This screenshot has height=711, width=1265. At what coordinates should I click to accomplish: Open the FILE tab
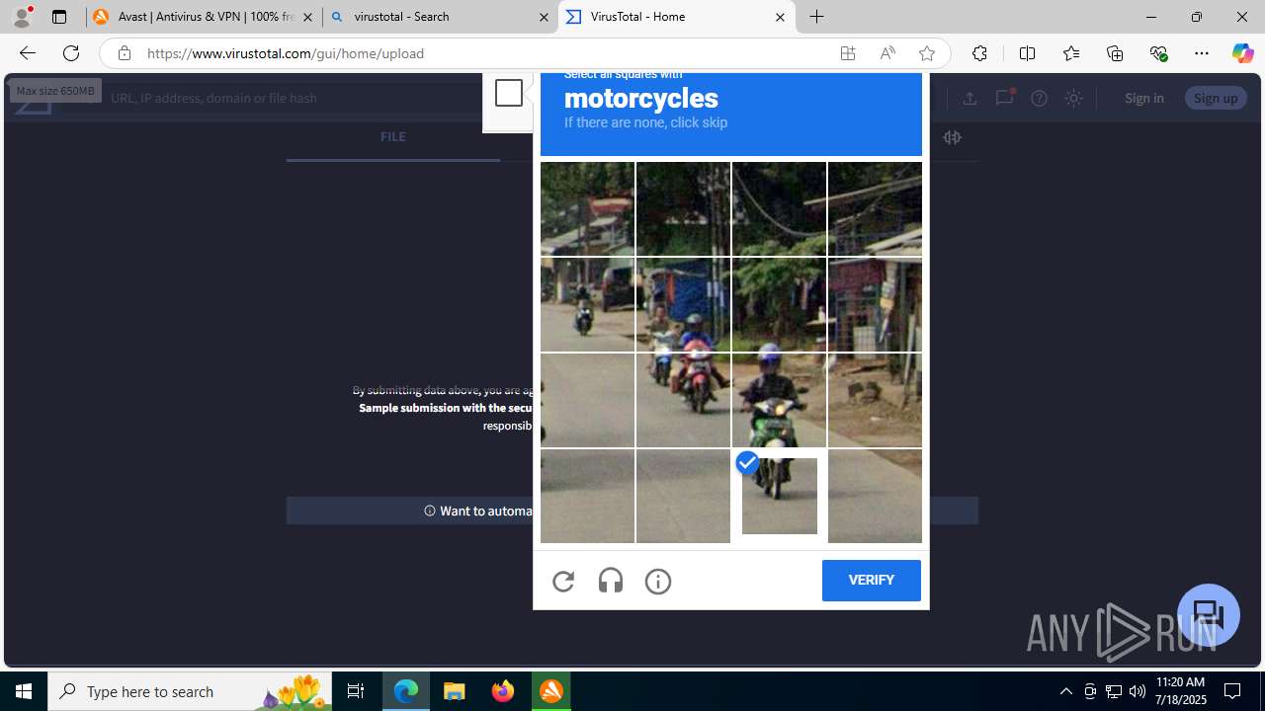392,137
